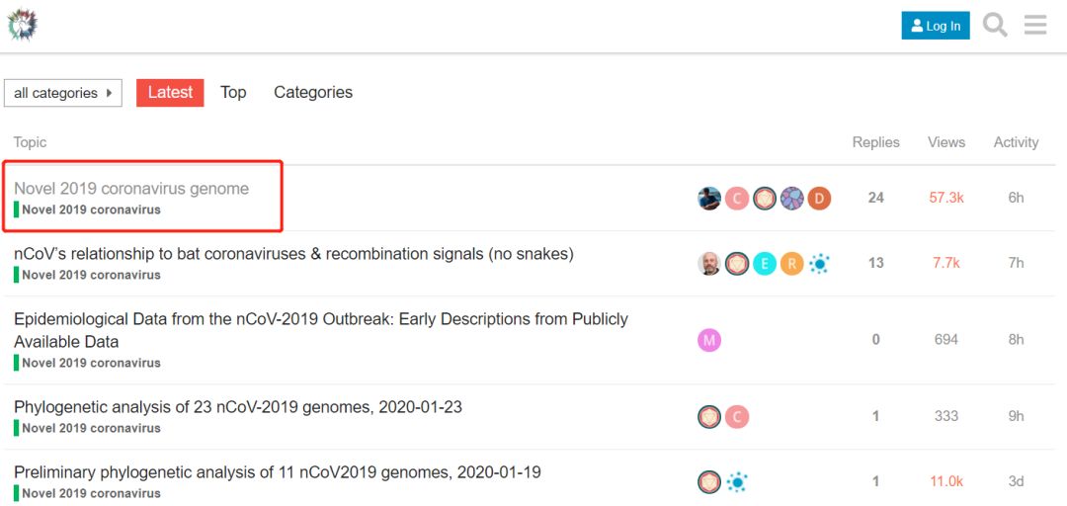Sort topics by Activity column header
The image size is (1067, 506).
[x=1016, y=142]
